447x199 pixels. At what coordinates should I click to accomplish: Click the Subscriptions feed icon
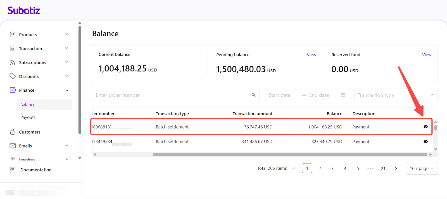click(x=13, y=62)
